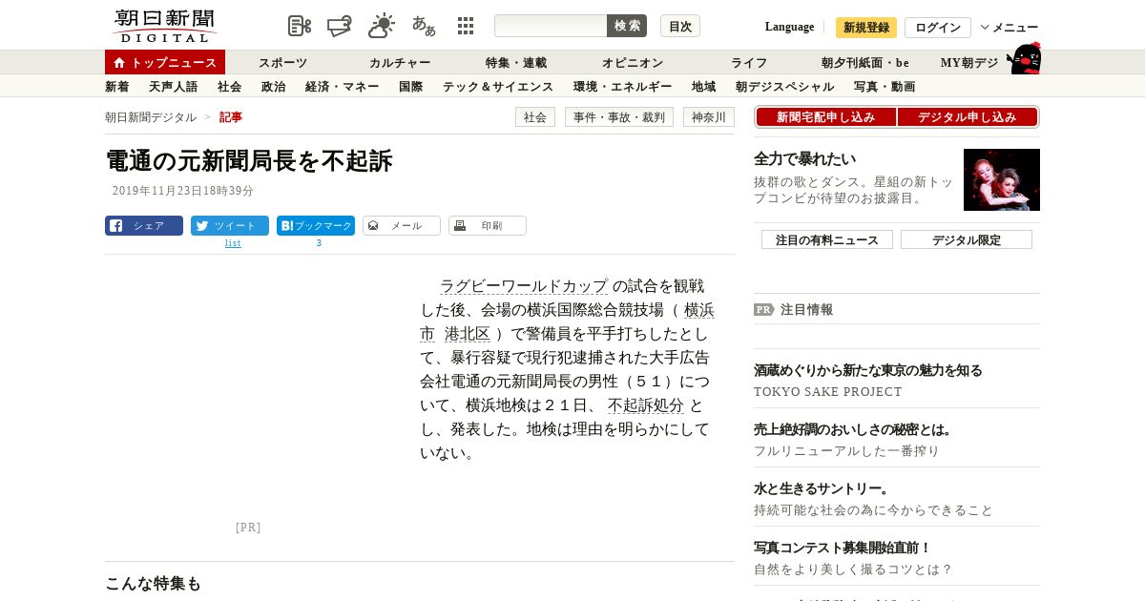This screenshot has height=601, width=1145.
Task: Select 環境・エネルギー in sub navigation
Action: pyautogui.click(x=623, y=87)
